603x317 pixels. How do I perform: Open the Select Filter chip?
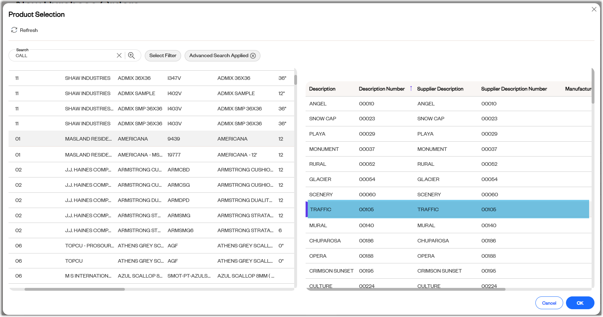pos(163,56)
